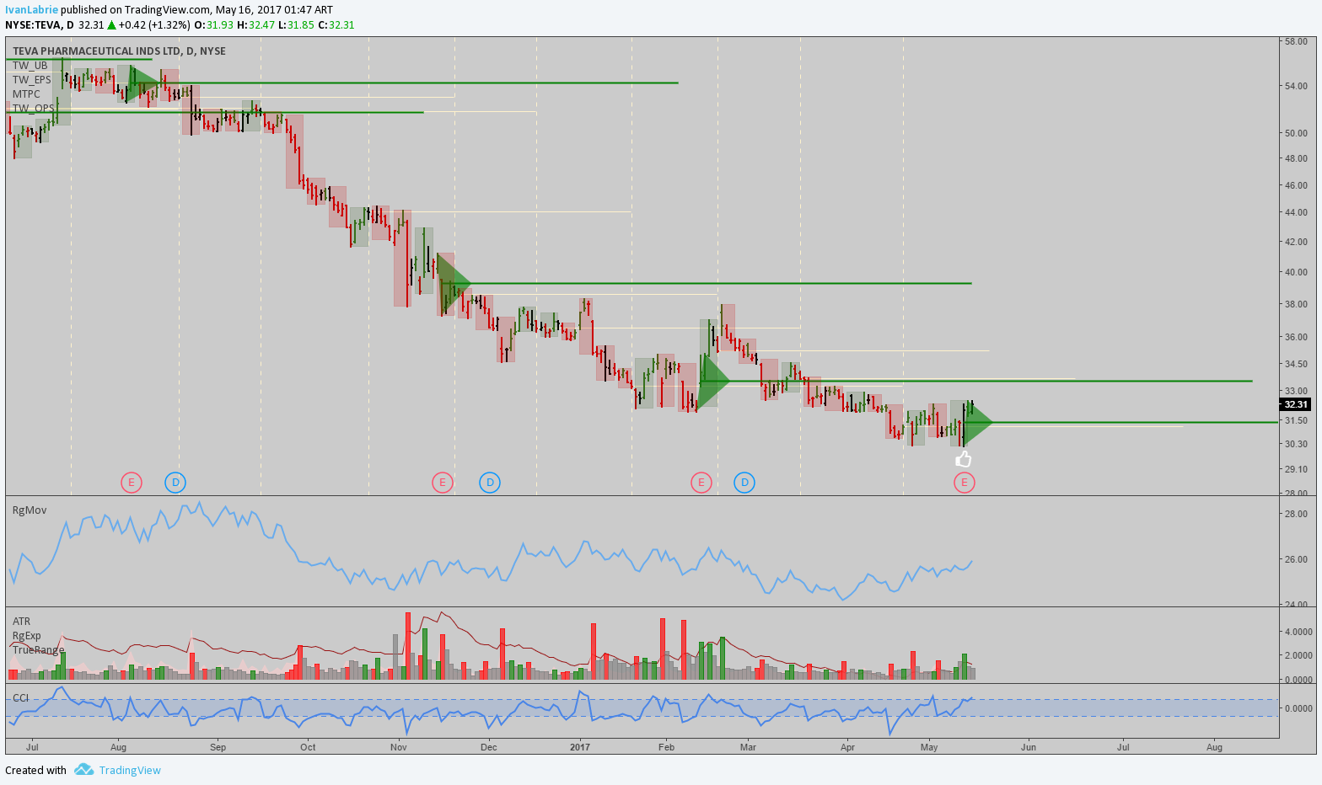The image size is (1322, 785).
Task: Select the CCI indicator pane label
Action: click(20, 697)
